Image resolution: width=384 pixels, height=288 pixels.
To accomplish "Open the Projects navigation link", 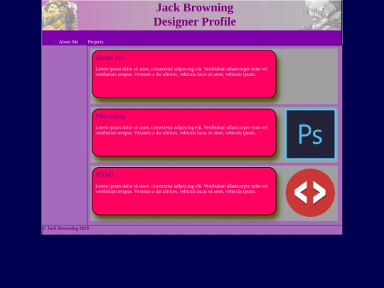I will 95,42.
